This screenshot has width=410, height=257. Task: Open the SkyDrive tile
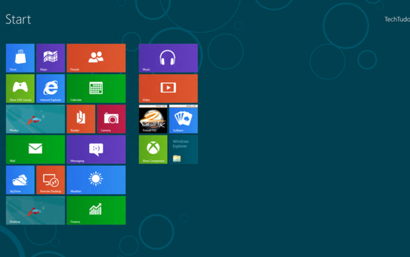[x=20, y=180]
